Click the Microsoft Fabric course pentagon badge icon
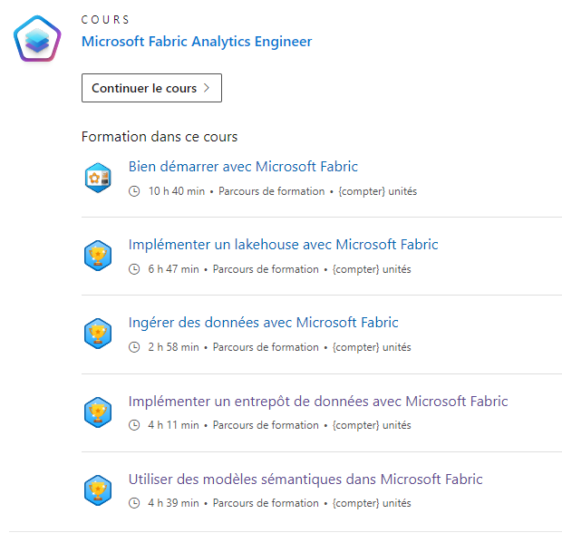562x533 pixels. (x=37, y=39)
